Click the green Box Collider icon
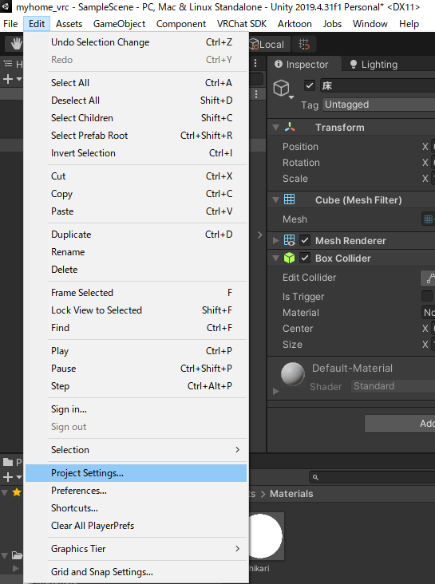This screenshot has height=584, width=435. coord(289,258)
